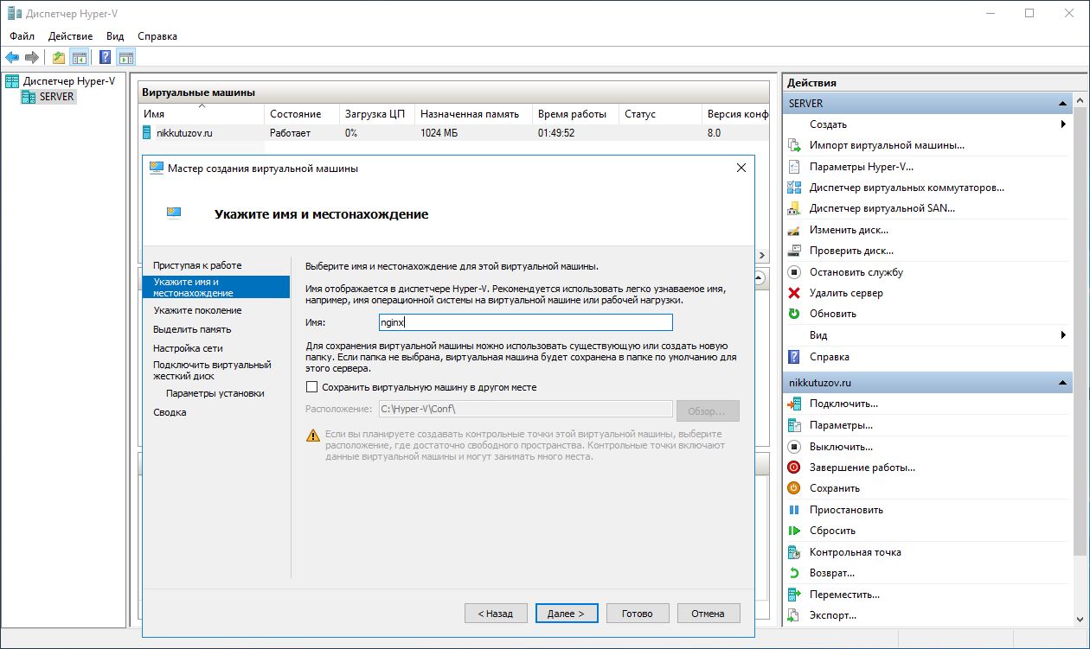Open the Справка menu in menu bar
Screen dimensions: 1090x649
157,36
